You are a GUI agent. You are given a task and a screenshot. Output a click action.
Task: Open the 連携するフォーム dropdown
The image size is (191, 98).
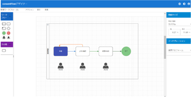coord(179,50)
